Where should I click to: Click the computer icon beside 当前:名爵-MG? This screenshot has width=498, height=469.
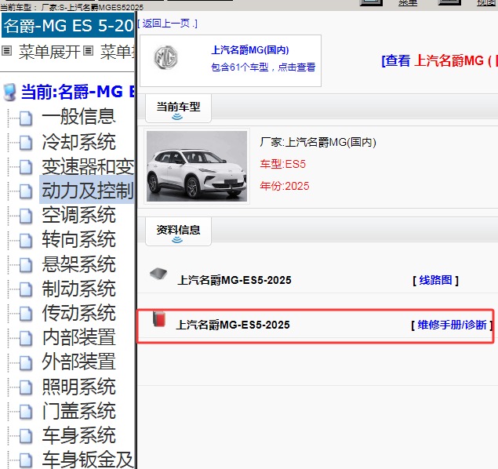point(9,93)
